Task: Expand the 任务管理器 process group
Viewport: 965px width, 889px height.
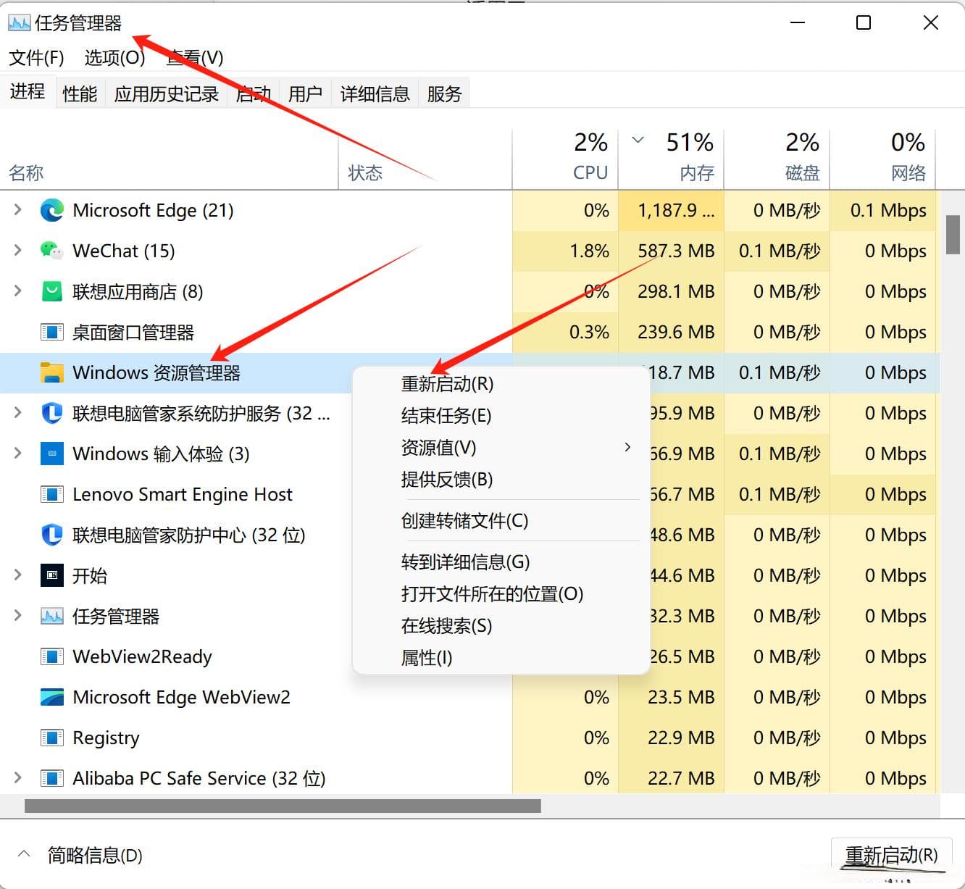Action: (18, 616)
